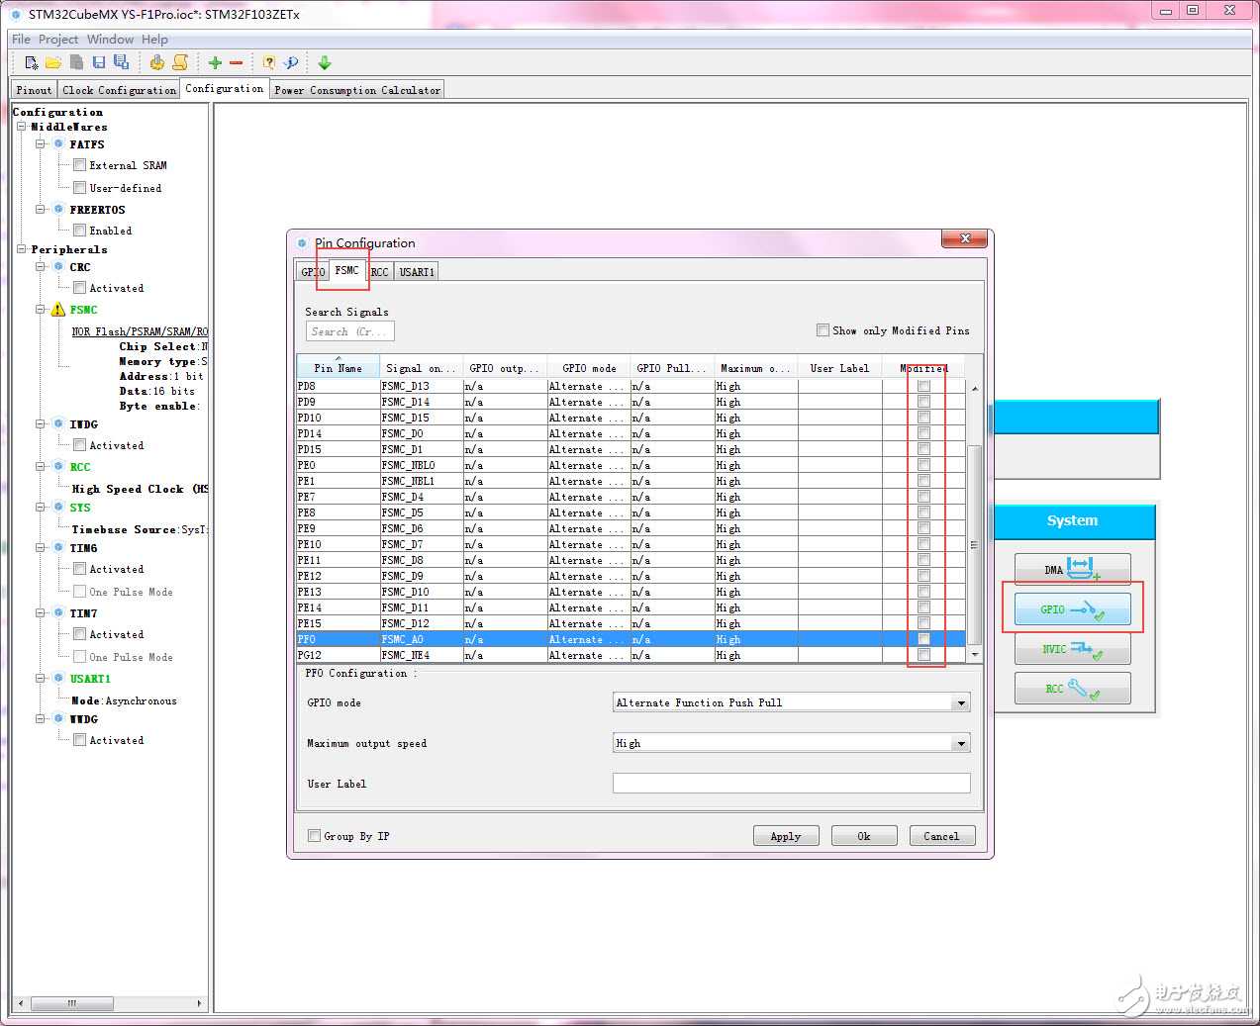Screen dimensions: 1260x1026
Task: Switch to the Clock Configuration tab
Action: (119, 90)
